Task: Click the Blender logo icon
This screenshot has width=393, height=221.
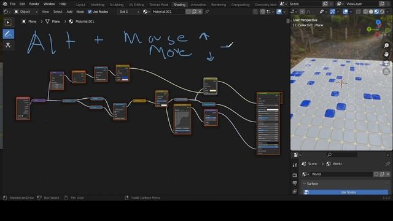Action: [x=5, y=4]
